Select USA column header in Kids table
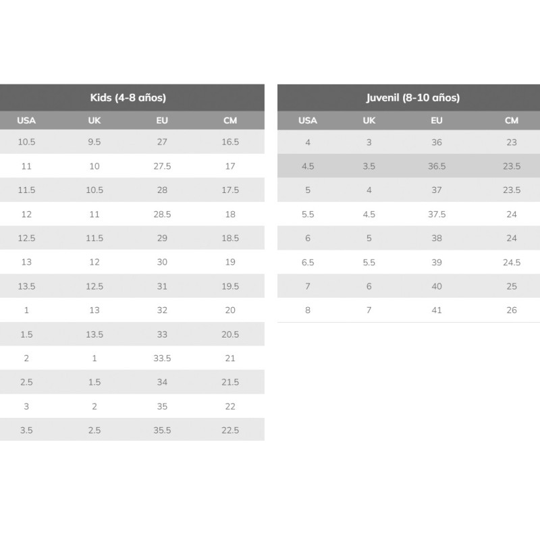540x540 pixels. point(26,121)
